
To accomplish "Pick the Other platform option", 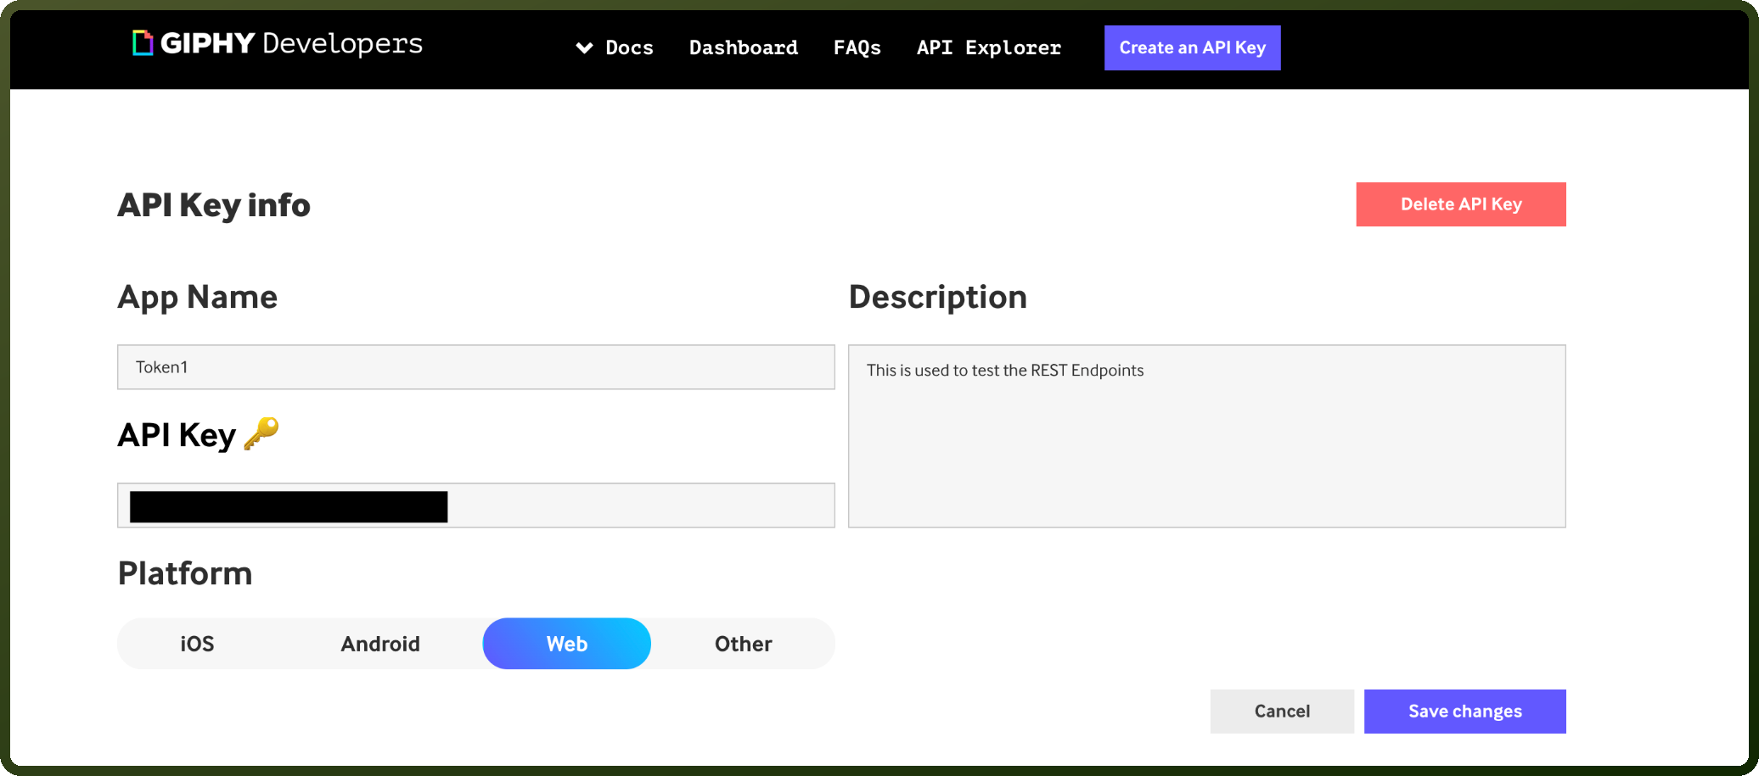I will (744, 644).
